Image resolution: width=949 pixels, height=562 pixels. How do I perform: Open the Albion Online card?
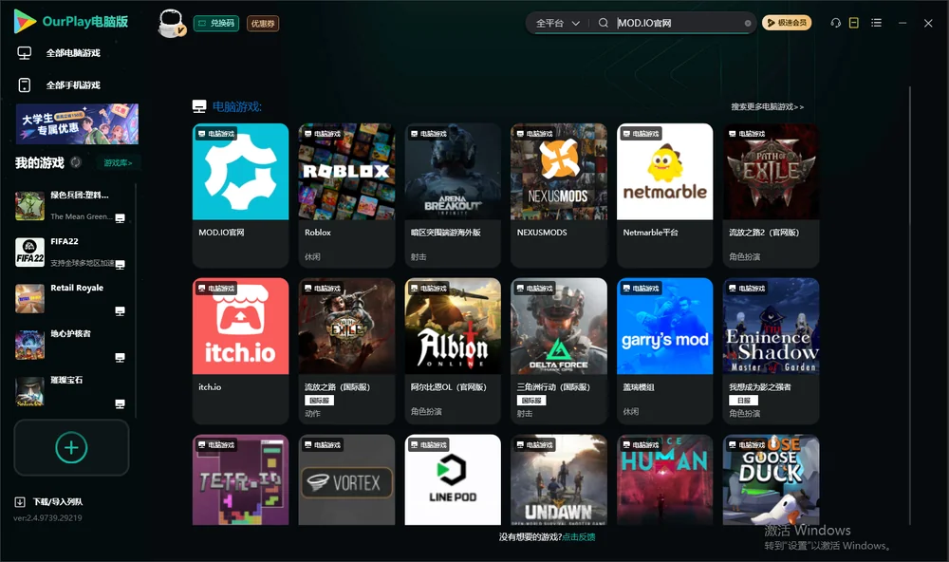pos(453,350)
